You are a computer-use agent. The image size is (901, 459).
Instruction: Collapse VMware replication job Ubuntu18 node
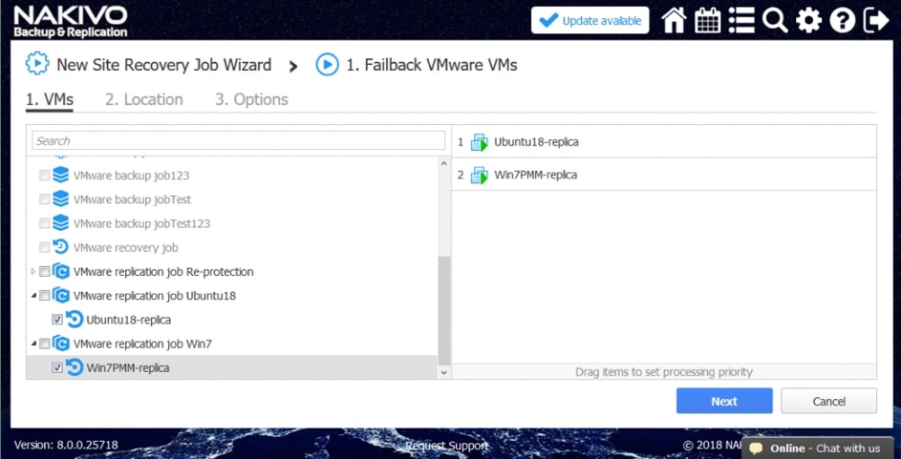[x=34, y=296]
